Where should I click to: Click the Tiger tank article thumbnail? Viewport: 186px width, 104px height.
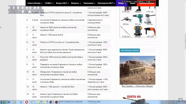(x=137, y=70)
